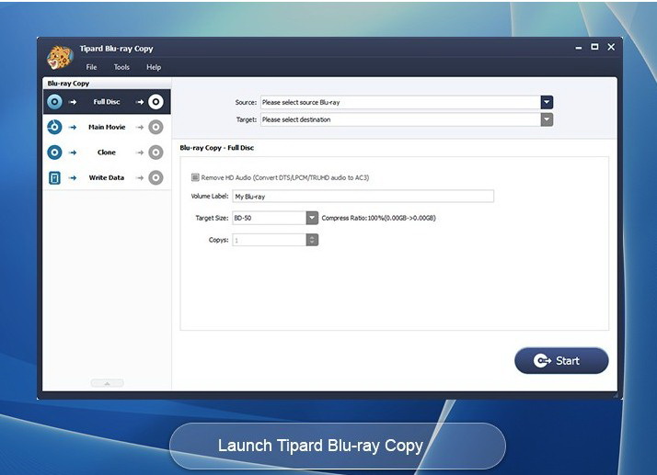Switch to Write Data mode
Screen dimensions: 657x475
point(107,178)
